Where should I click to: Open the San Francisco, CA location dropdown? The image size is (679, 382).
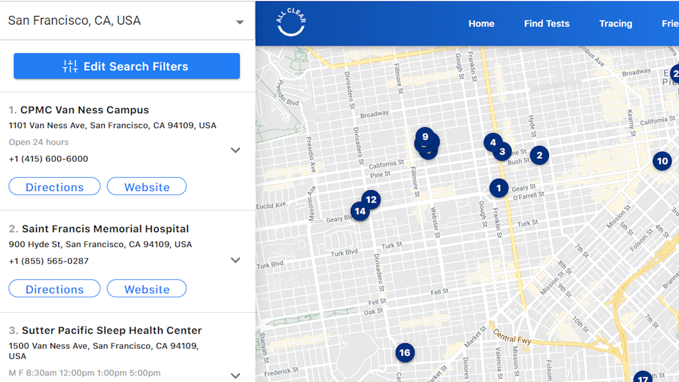(x=240, y=22)
